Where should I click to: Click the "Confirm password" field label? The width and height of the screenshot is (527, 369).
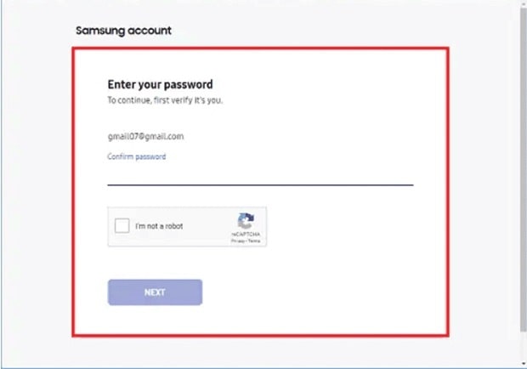click(136, 156)
